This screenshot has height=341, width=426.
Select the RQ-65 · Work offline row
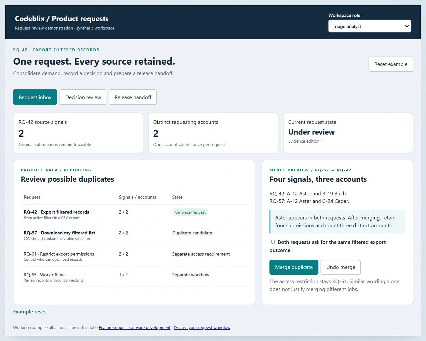click(134, 277)
